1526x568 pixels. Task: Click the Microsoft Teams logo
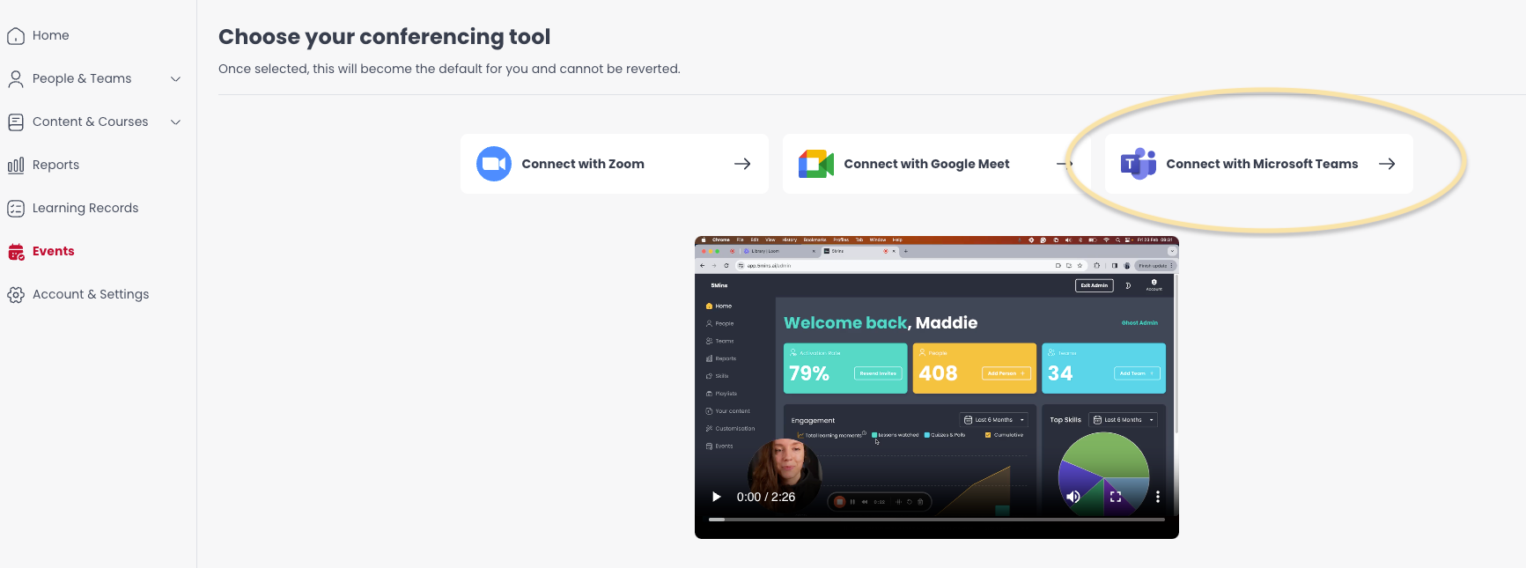[1139, 164]
